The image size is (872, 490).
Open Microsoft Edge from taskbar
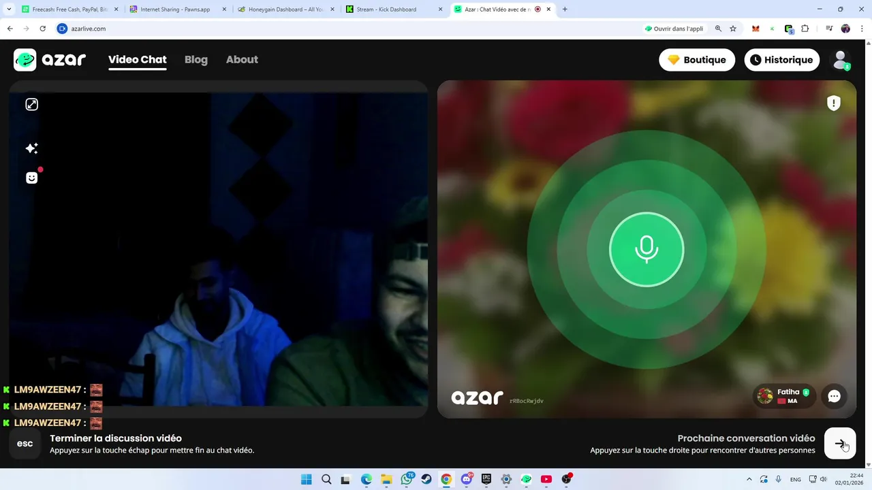(x=367, y=479)
